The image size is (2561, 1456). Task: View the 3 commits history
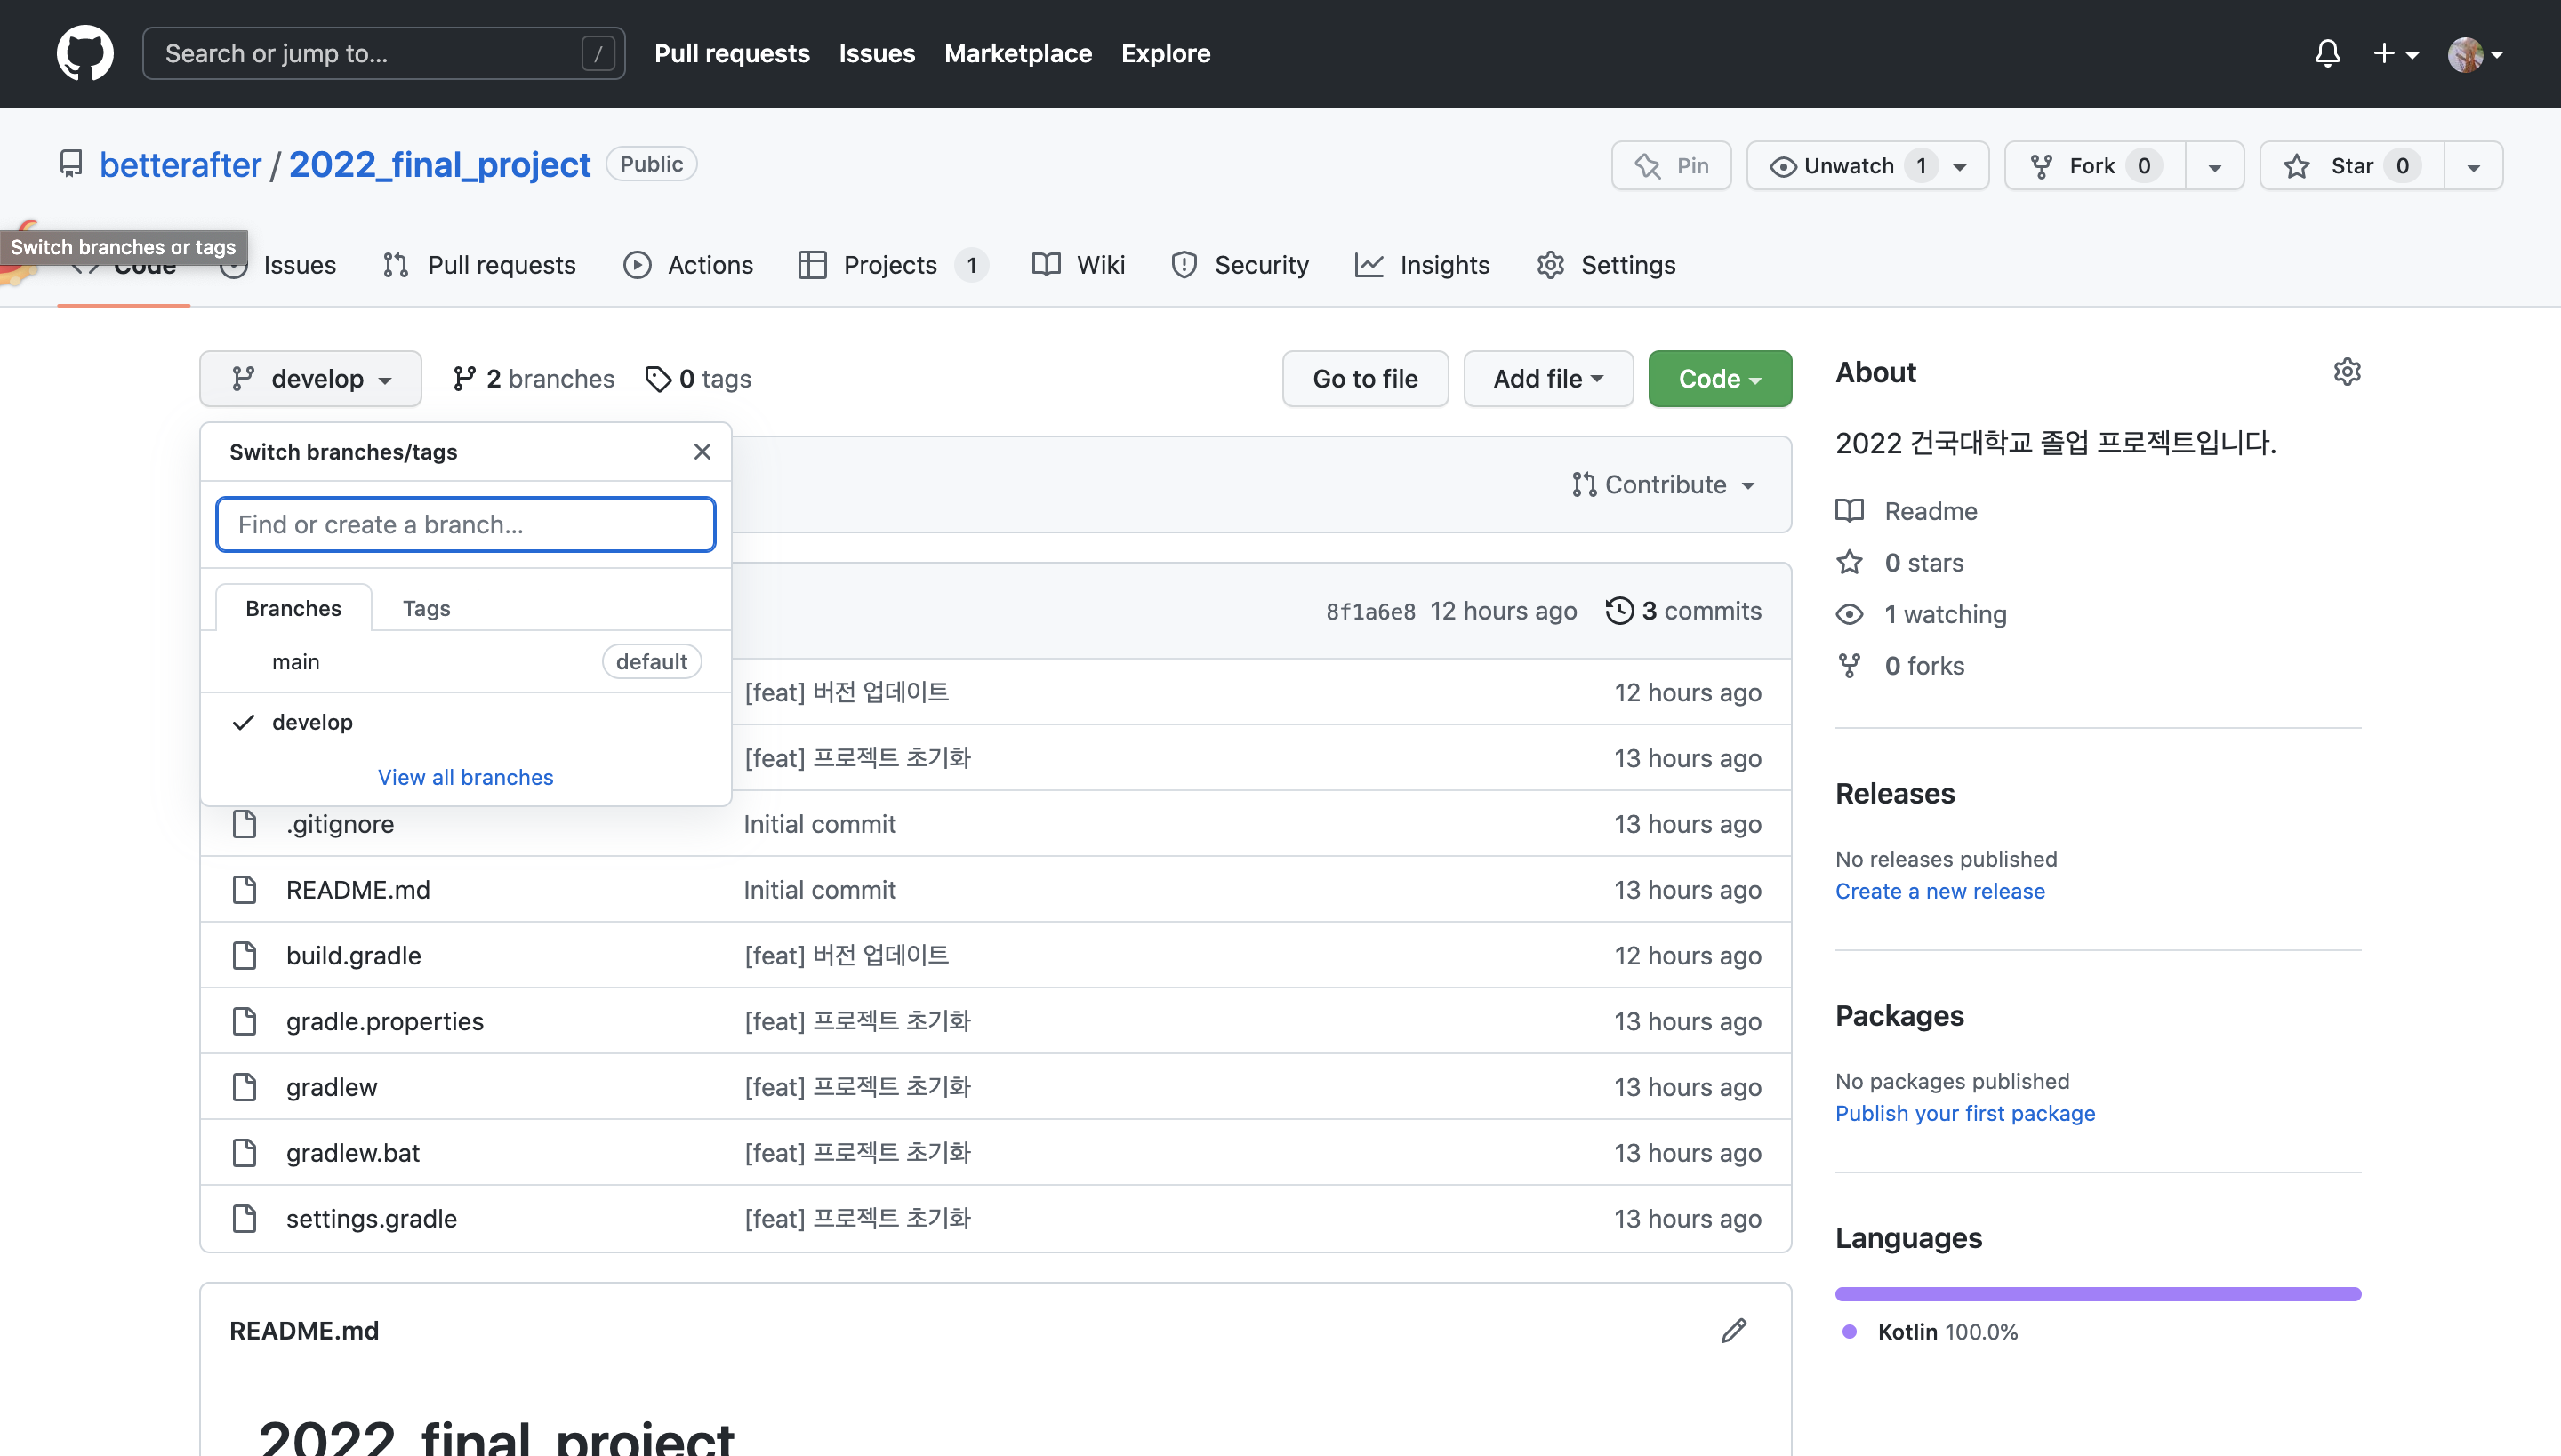click(1683, 610)
